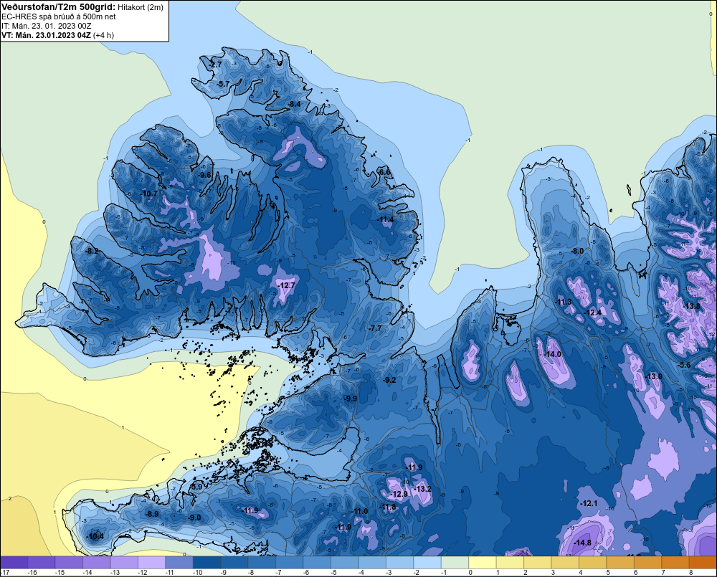Viewport: 717px width, 577px height.
Task: Select the -5.7 temperature reading
Action: tap(224, 84)
